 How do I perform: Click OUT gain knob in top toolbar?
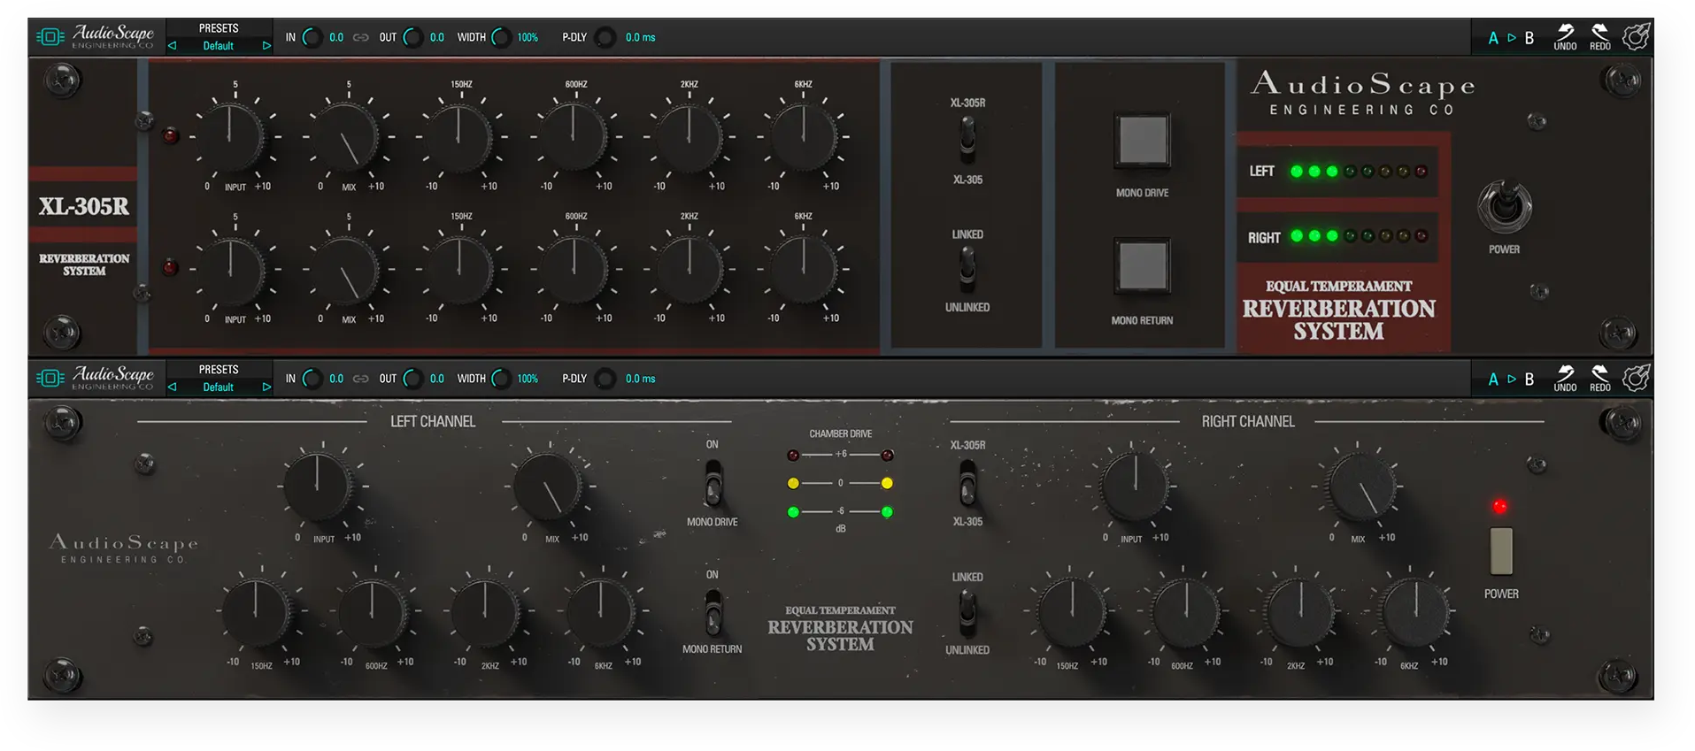[413, 37]
